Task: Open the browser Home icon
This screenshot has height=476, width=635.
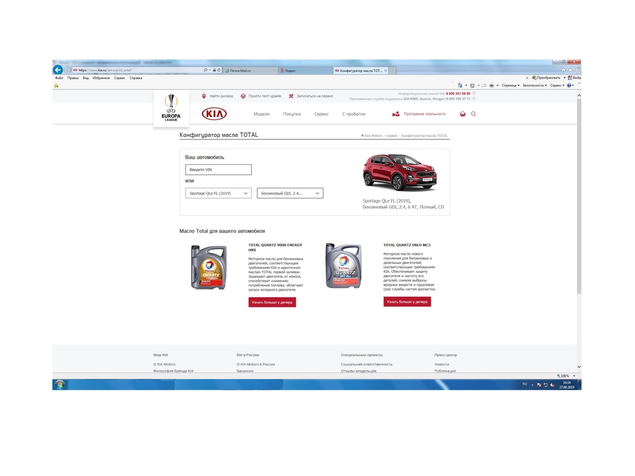Action: point(563,70)
